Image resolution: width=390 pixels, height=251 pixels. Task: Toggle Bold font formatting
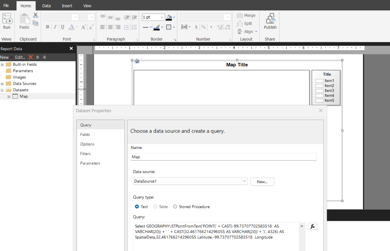click(x=48, y=27)
